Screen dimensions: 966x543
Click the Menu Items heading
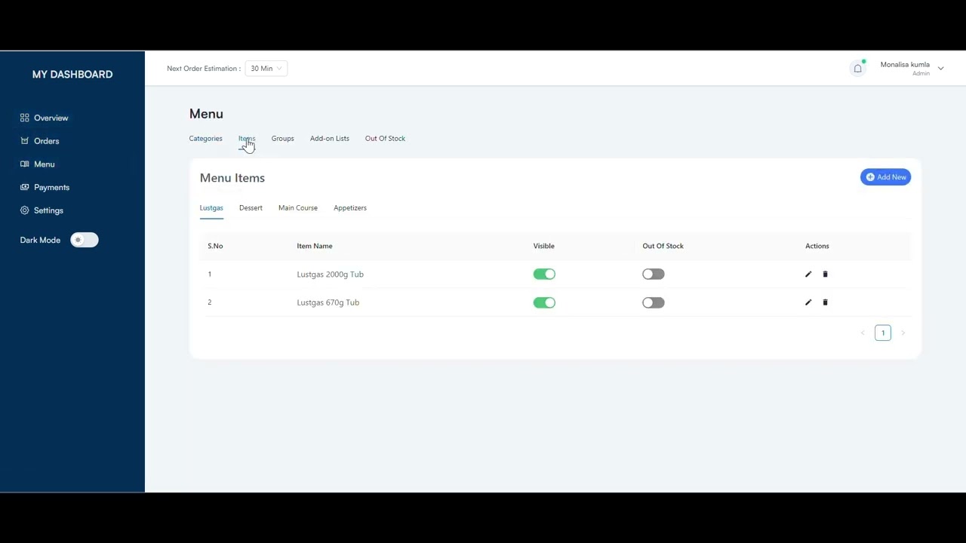[232, 178]
